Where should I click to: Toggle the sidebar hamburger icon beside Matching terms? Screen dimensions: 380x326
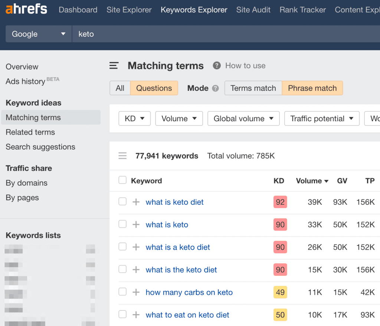tap(114, 66)
